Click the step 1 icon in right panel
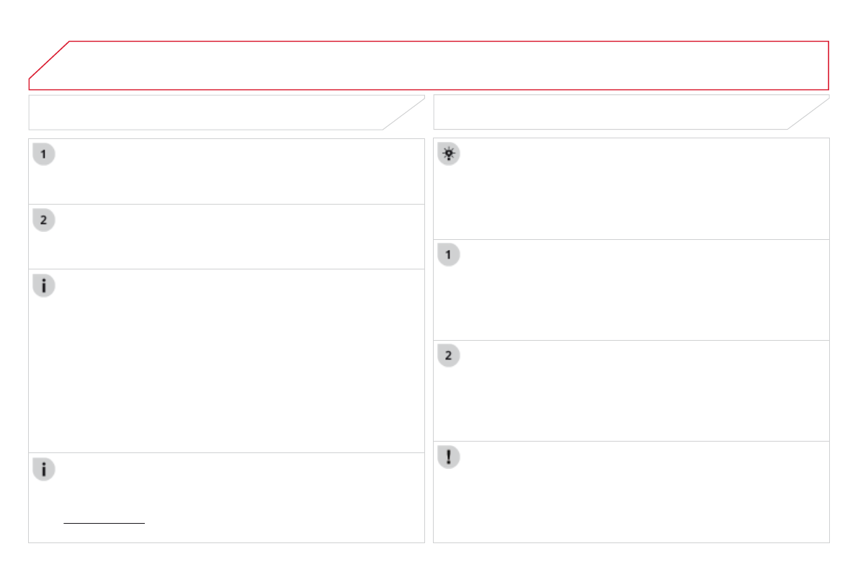858x572 pixels. click(x=448, y=255)
